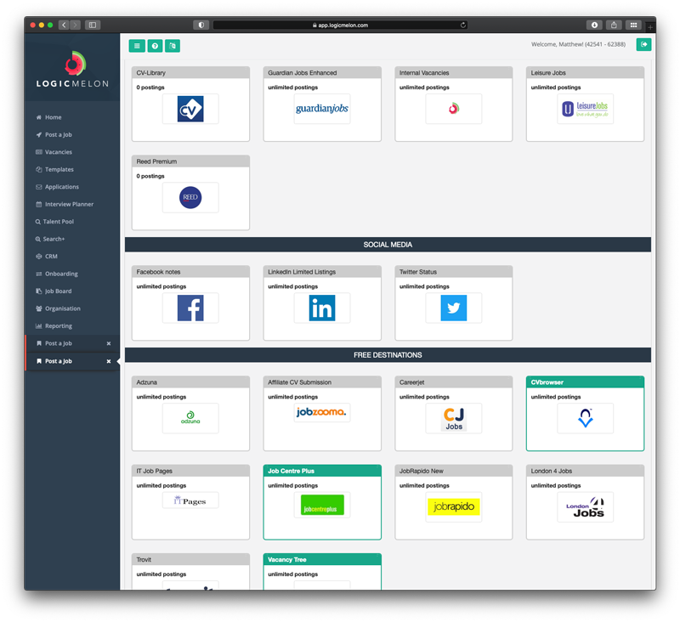The height and width of the screenshot is (622, 680).
Task: Select the Leisure Jobs logo
Action: pos(585,109)
